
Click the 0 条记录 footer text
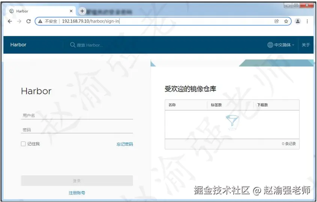(289, 144)
